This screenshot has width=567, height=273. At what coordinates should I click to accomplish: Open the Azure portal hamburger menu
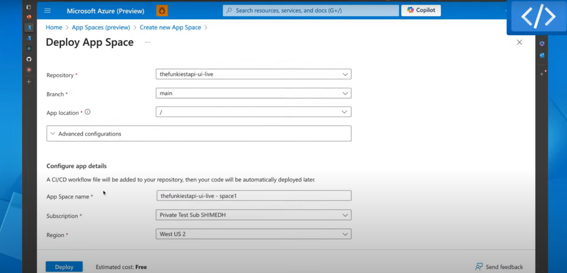[47, 10]
